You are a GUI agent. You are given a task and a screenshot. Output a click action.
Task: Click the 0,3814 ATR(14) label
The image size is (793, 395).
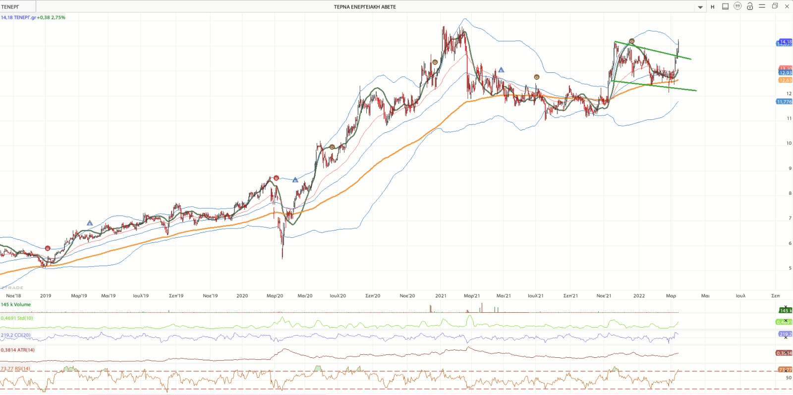tap(18, 350)
